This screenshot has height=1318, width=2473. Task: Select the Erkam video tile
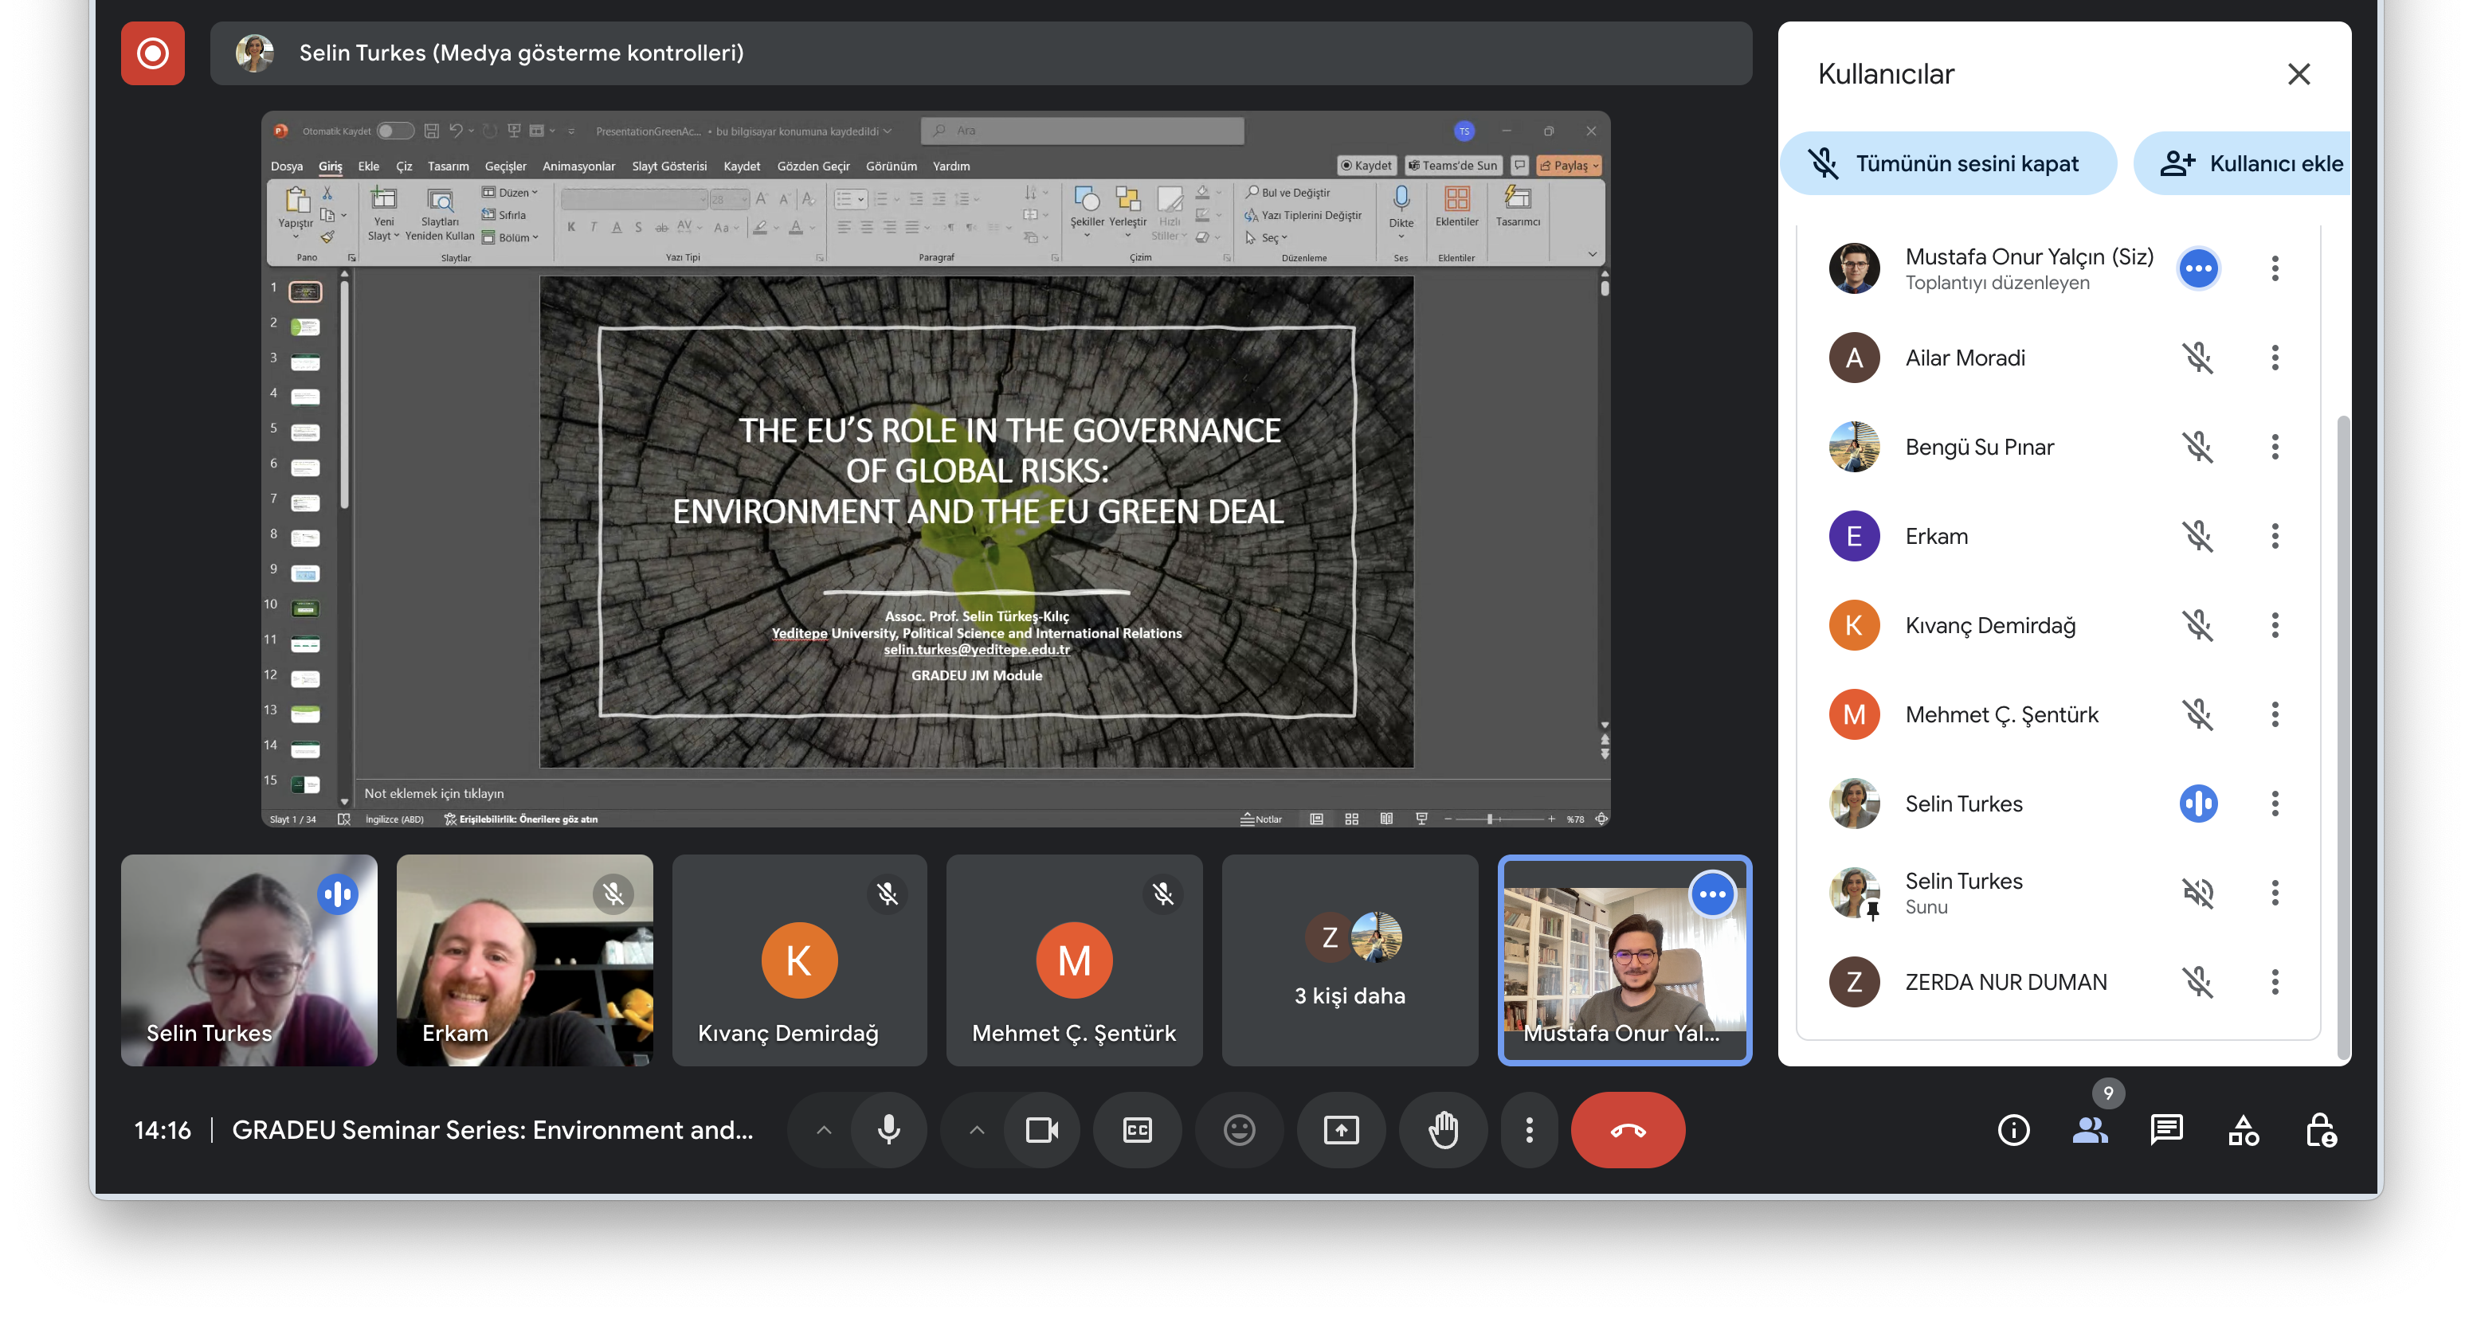(x=524, y=960)
